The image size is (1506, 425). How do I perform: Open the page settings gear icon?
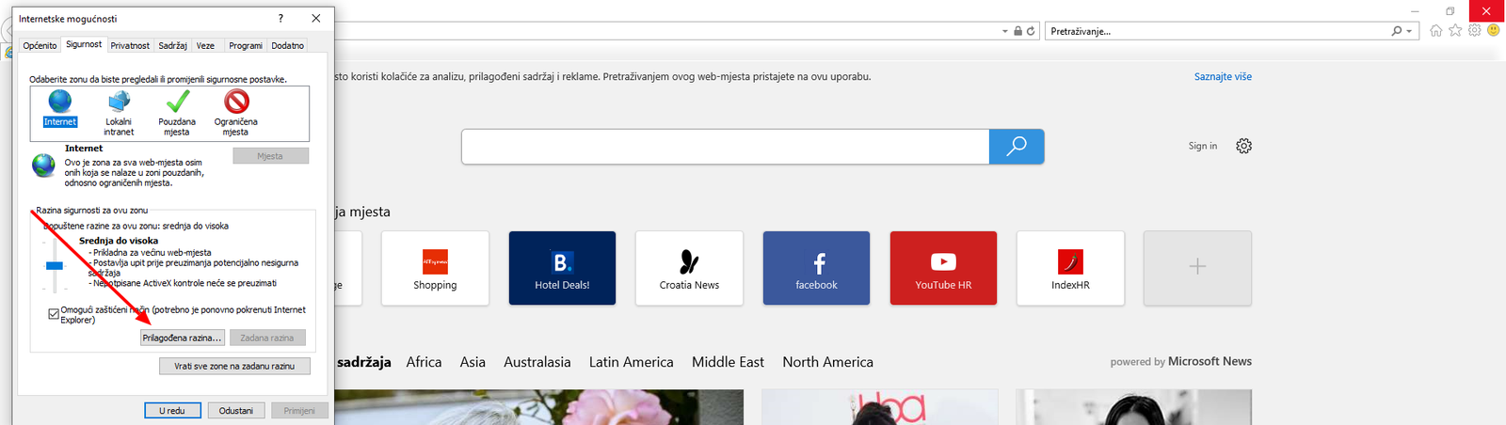point(1243,146)
